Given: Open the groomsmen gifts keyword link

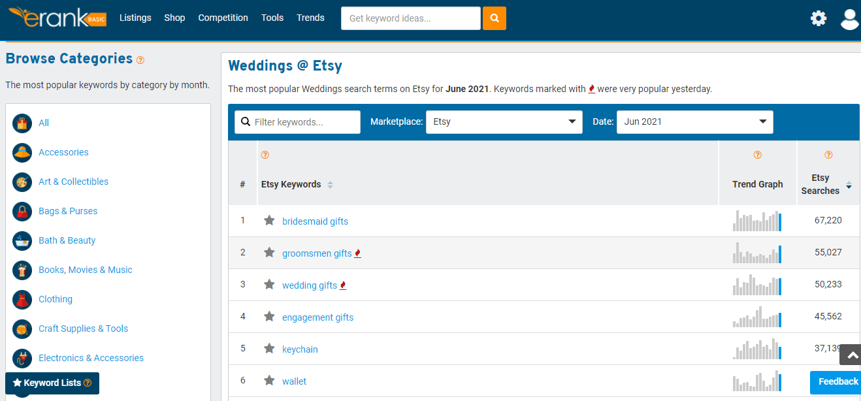Looking at the screenshot, I should 317,253.
